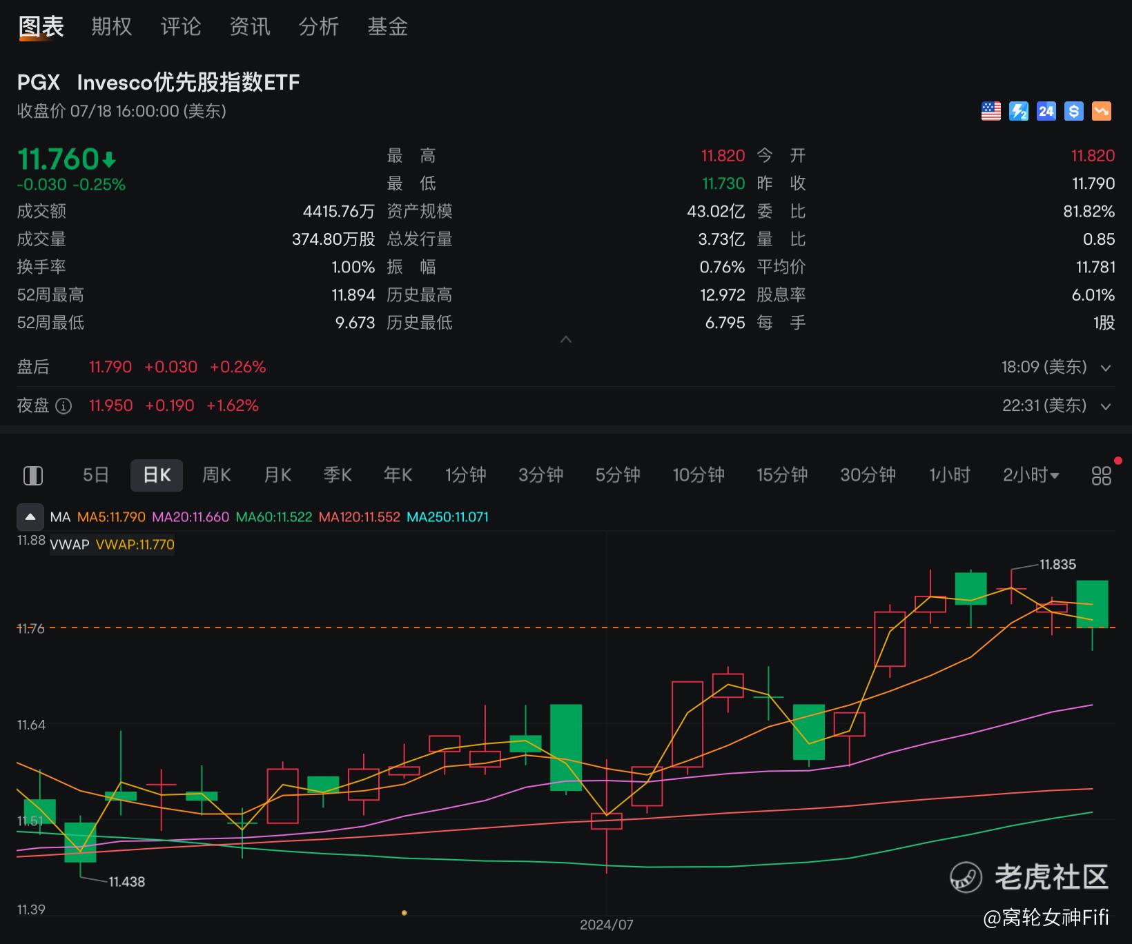Go to the 基金 tab

tap(388, 27)
